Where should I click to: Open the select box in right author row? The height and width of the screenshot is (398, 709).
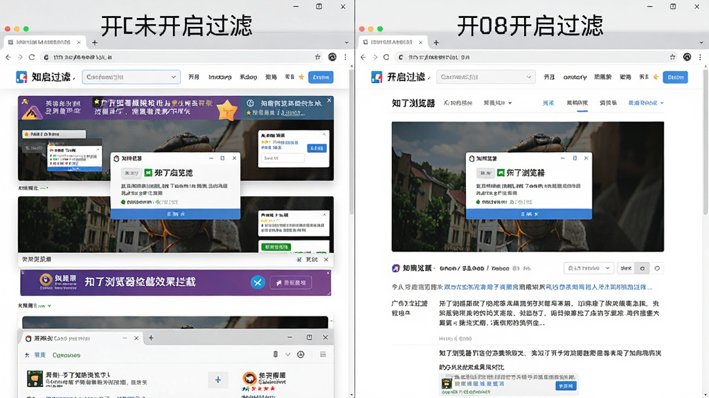point(589,268)
